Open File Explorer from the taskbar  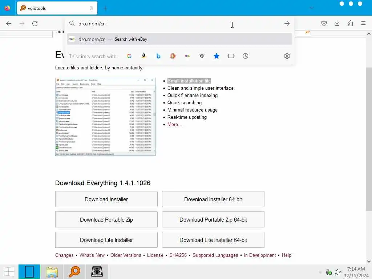(52, 272)
